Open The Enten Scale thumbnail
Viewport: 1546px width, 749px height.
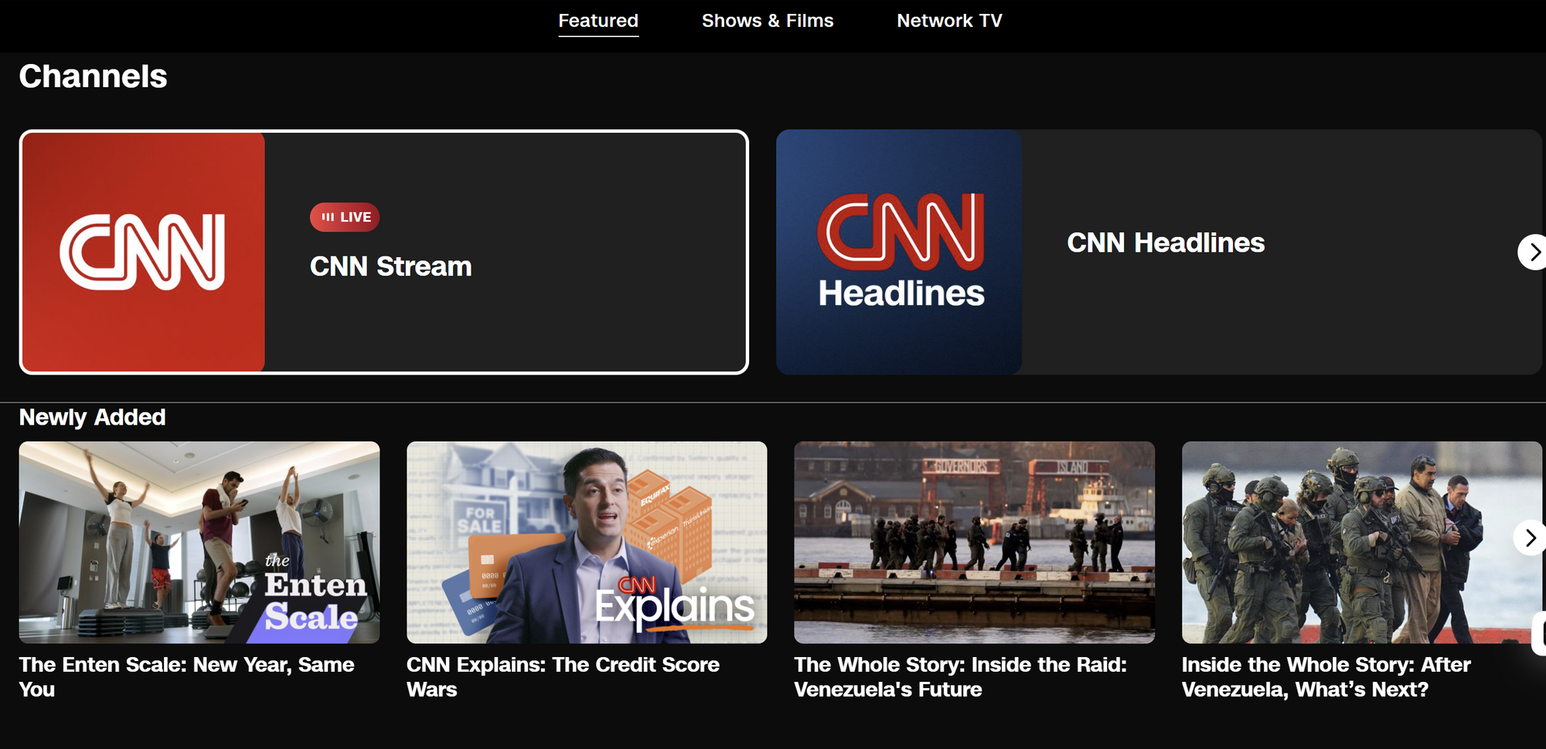coord(199,542)
